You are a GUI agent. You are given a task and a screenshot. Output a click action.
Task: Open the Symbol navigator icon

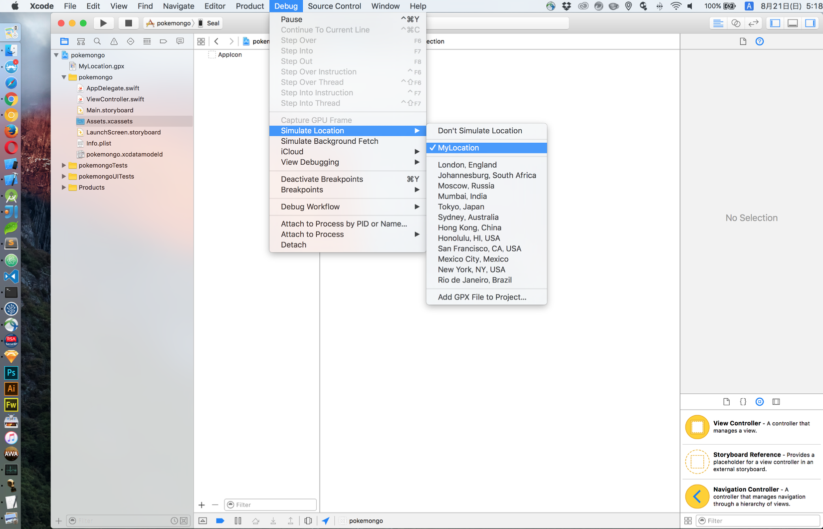point(81,41)
